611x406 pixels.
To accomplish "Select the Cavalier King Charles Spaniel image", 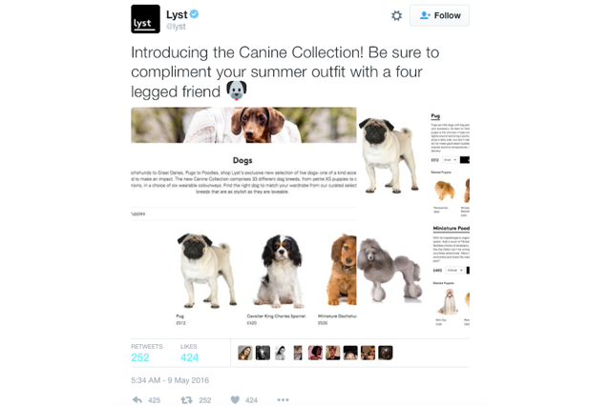I will (x=280, y=271).
